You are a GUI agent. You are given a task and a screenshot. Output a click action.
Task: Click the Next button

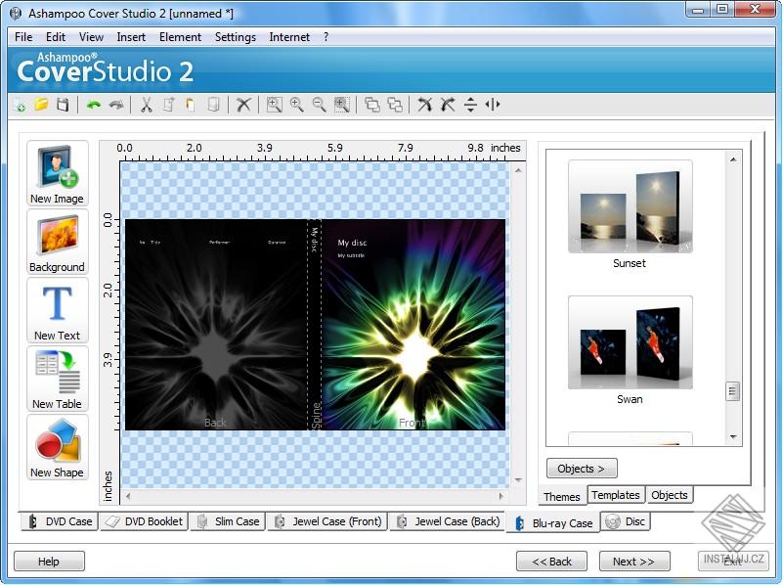click(x=634, y=561)
